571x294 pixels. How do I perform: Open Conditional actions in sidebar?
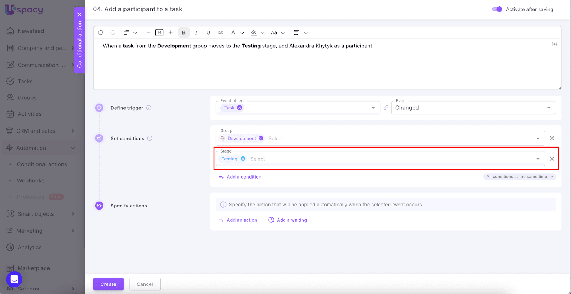pos(42,164)
